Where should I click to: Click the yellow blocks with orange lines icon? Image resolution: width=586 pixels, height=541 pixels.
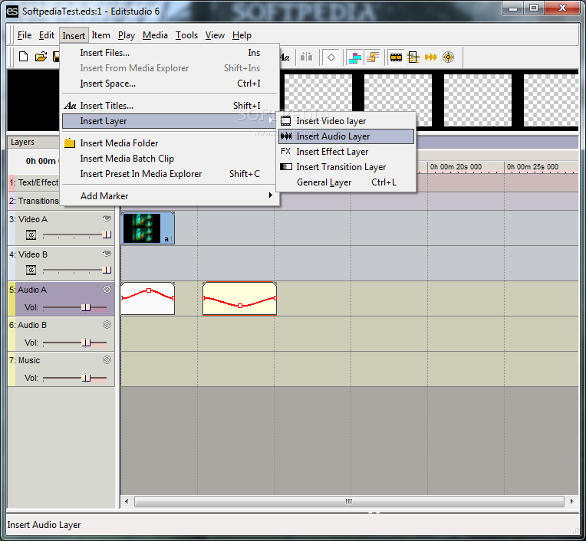(x=373, y=57)
